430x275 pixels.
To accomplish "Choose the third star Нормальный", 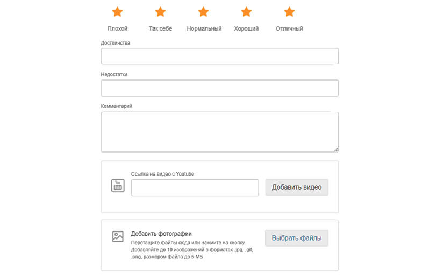I will [203, 12].
